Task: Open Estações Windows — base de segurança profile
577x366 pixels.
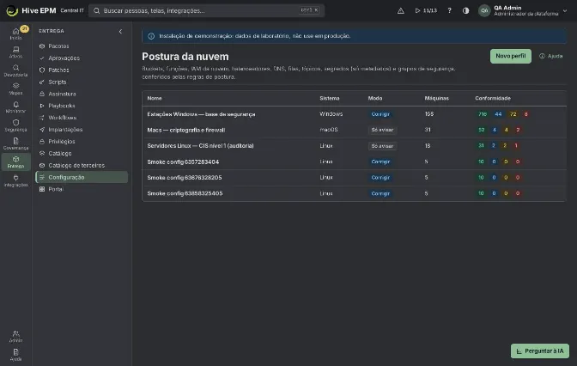Action: (201, 114)
